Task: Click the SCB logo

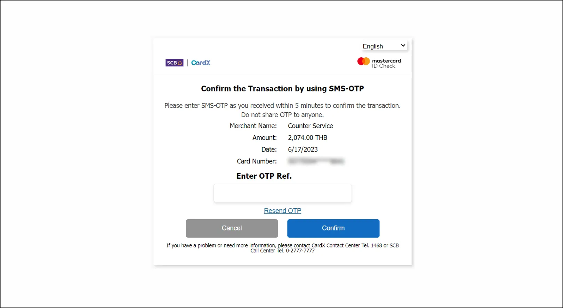Action: coord(174,63)
